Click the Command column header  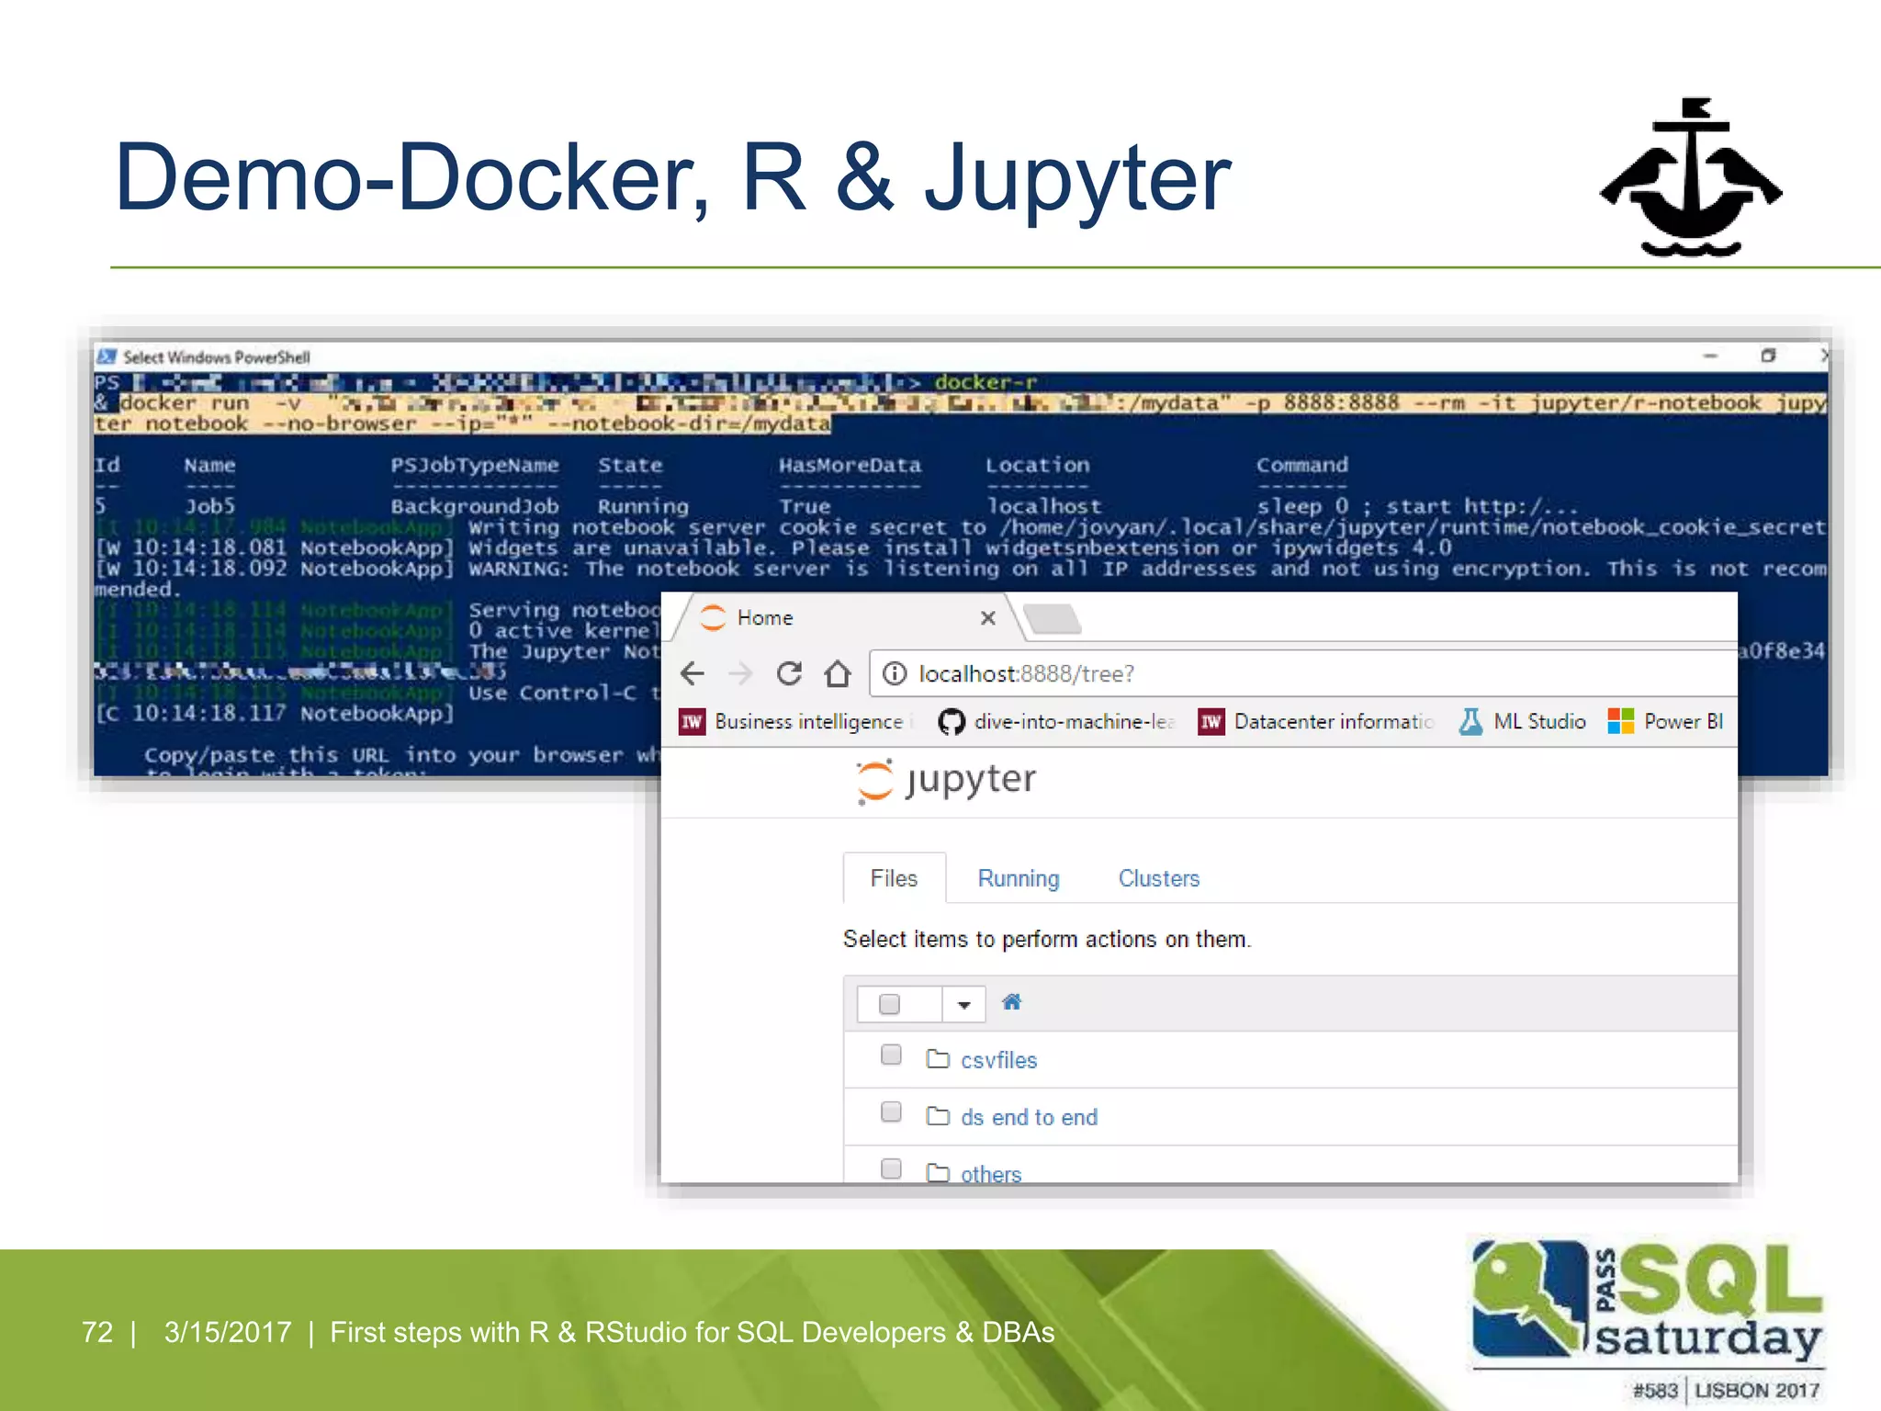tap(1302, 465)
